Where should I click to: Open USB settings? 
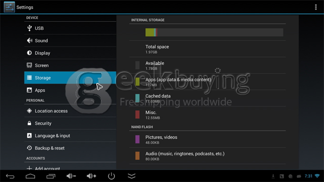[70, 28]
